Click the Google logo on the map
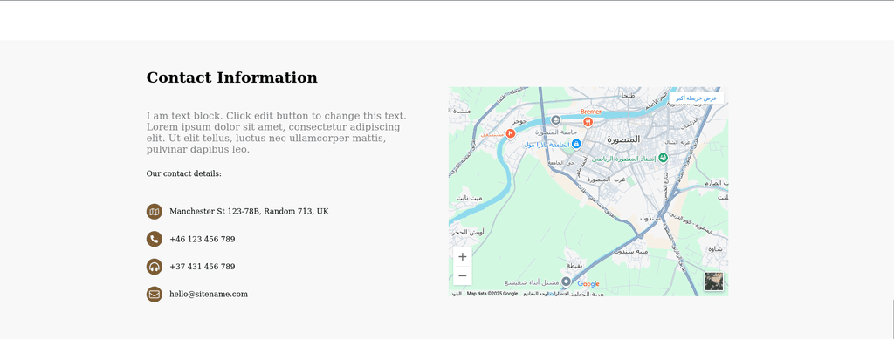 point(588,284)
